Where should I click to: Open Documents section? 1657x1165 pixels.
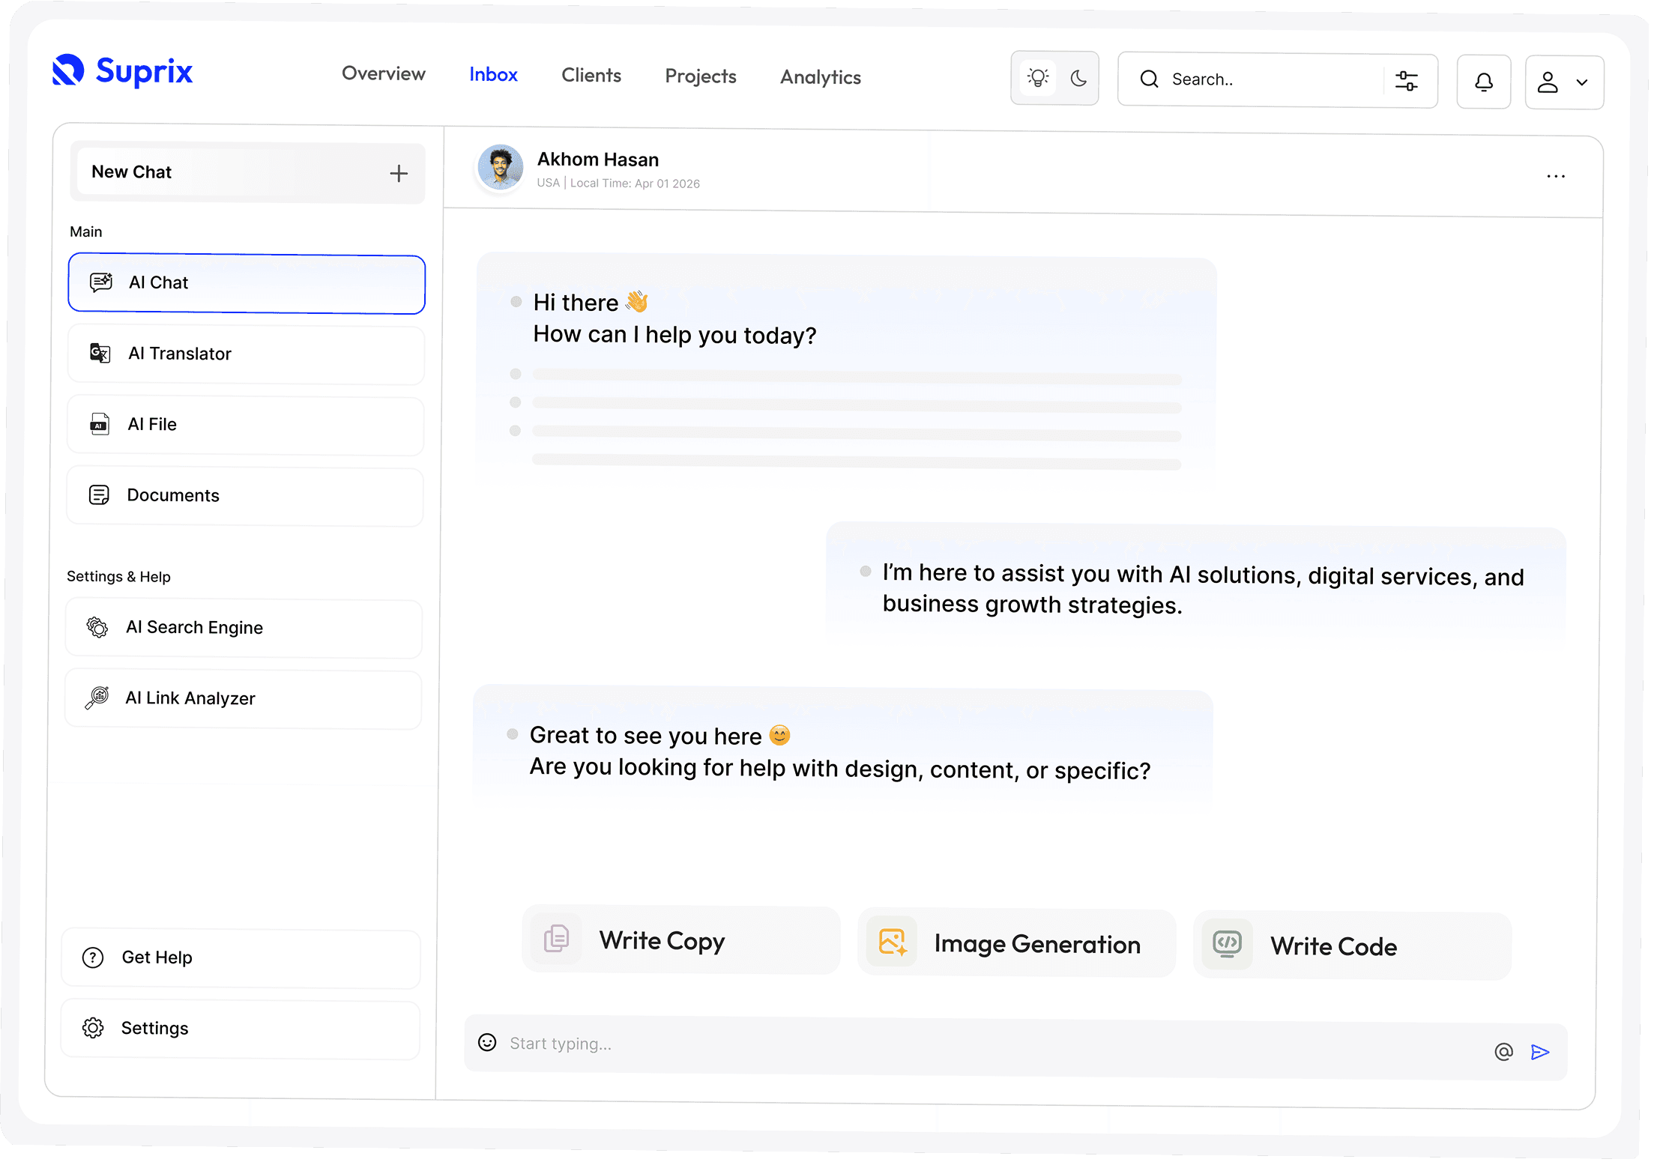point(244,496)
